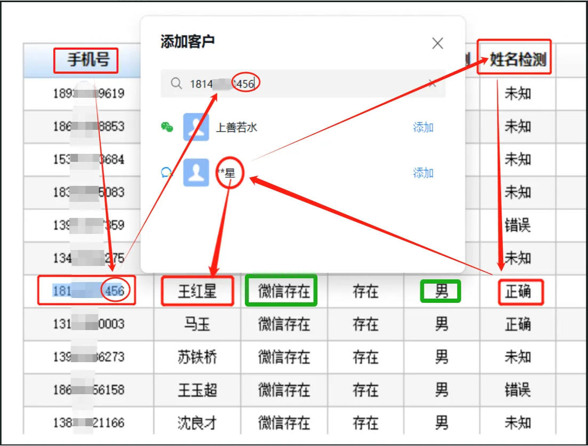Click the avatar of **星
This screenshot has height=446, width=588.
coord(196,173)
